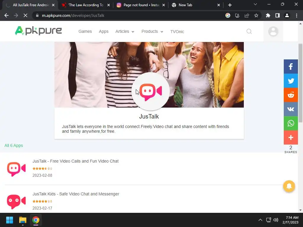303x227 pixels.
Task: Click the All 6 Apps heading
Action: 14,145
